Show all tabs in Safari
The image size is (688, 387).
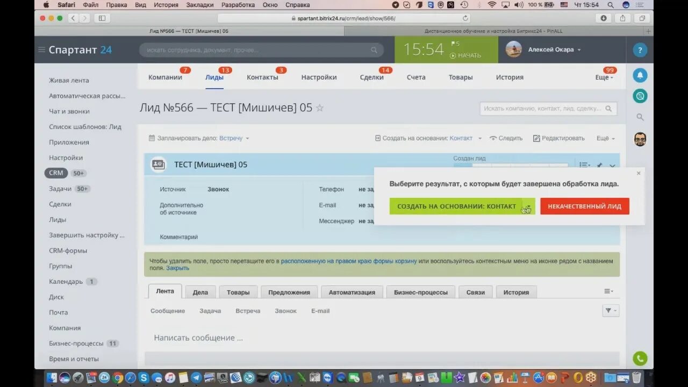642,18
